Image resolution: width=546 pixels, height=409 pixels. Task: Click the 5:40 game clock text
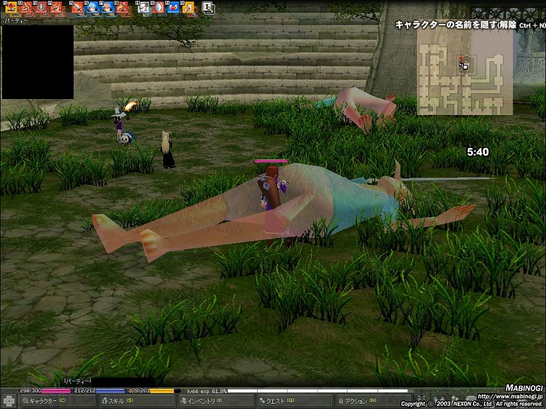point(478,152)
